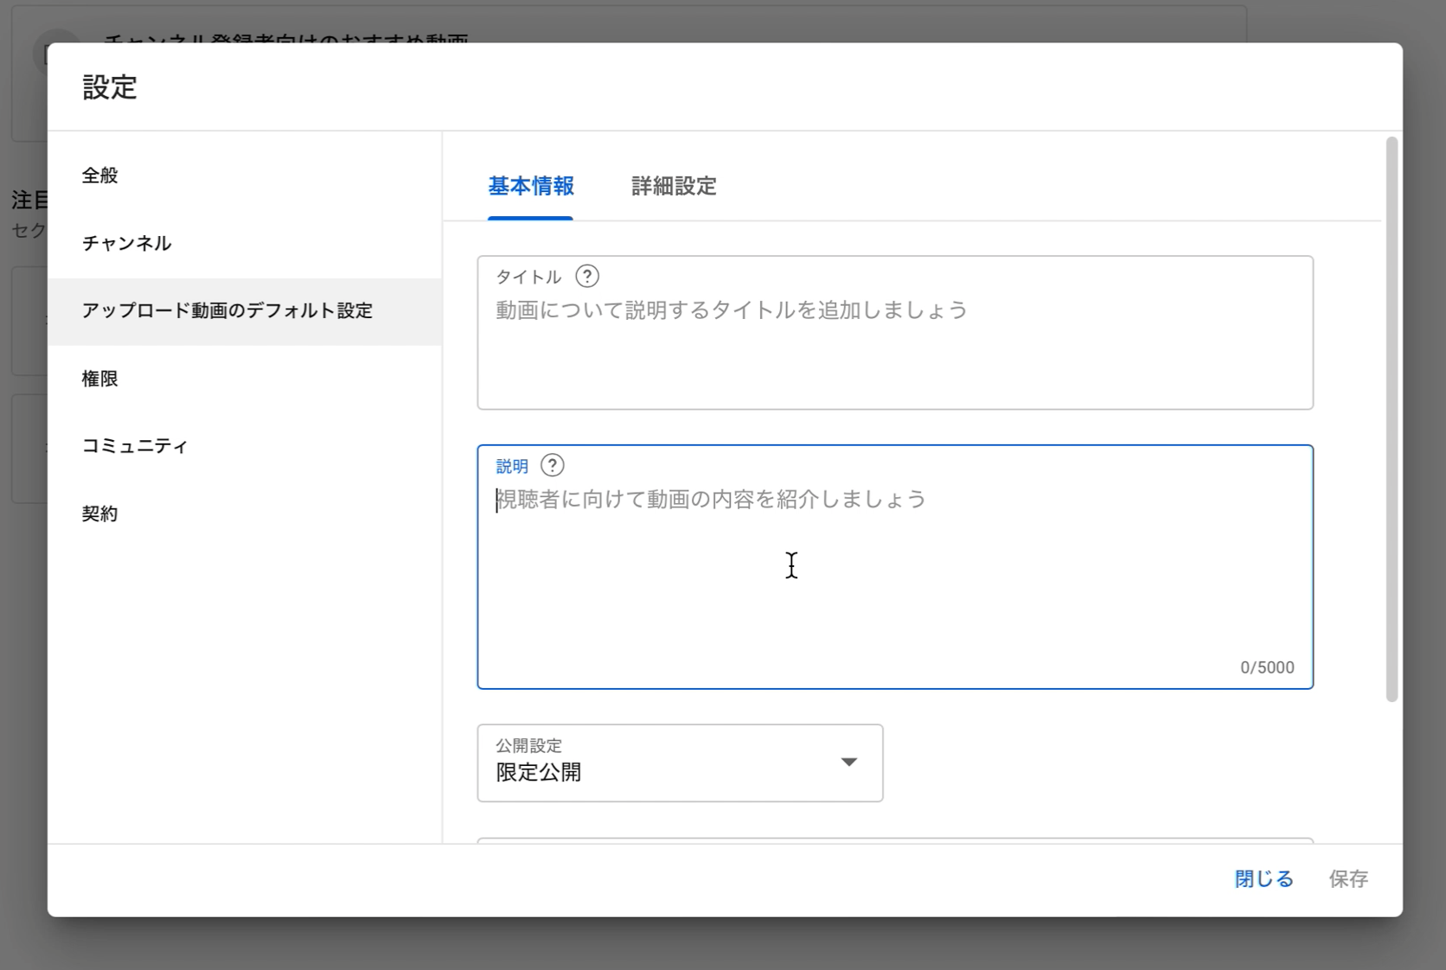
Task: Open アップロード動画のデフォルト設定 section
Action: [227, 311]
